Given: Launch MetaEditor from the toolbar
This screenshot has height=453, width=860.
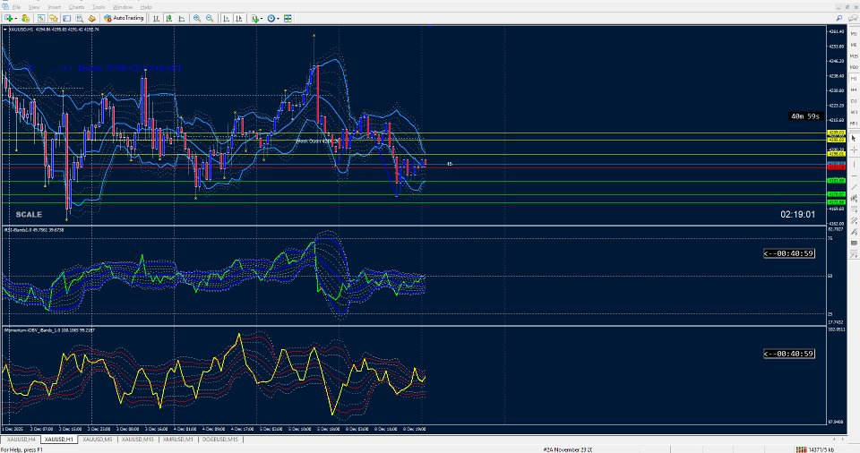Looking at the screenshot, I should (92, 18).
